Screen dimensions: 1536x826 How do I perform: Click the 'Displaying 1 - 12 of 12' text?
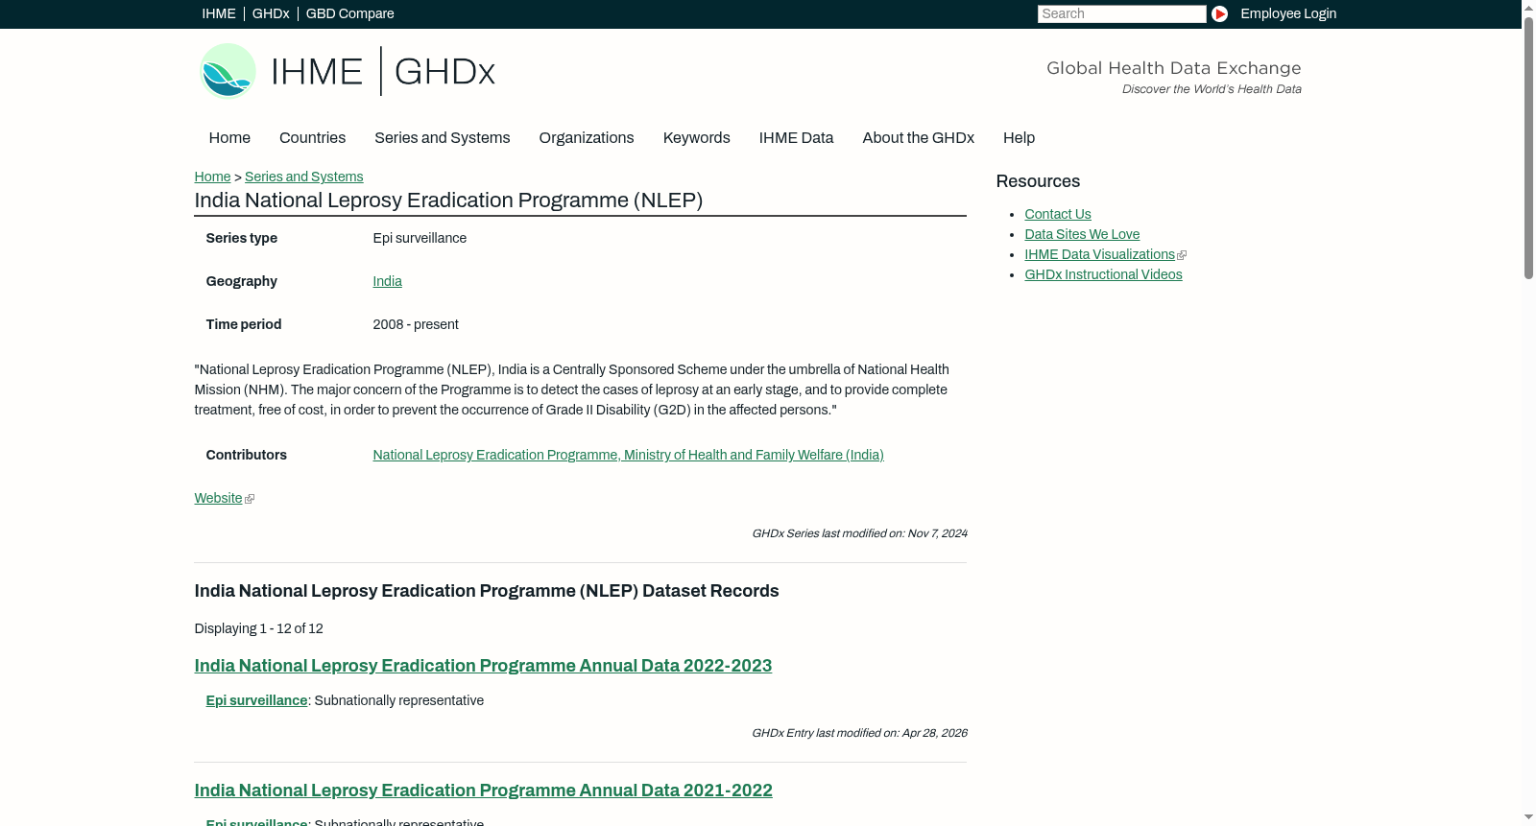point(258,628)
